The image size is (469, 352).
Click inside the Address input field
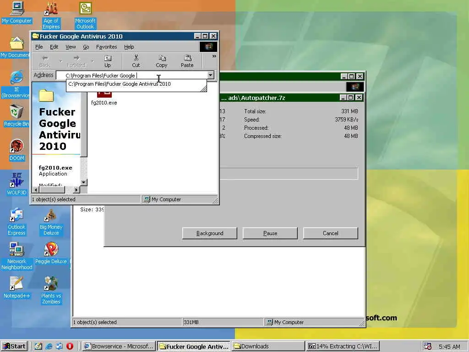131,76
